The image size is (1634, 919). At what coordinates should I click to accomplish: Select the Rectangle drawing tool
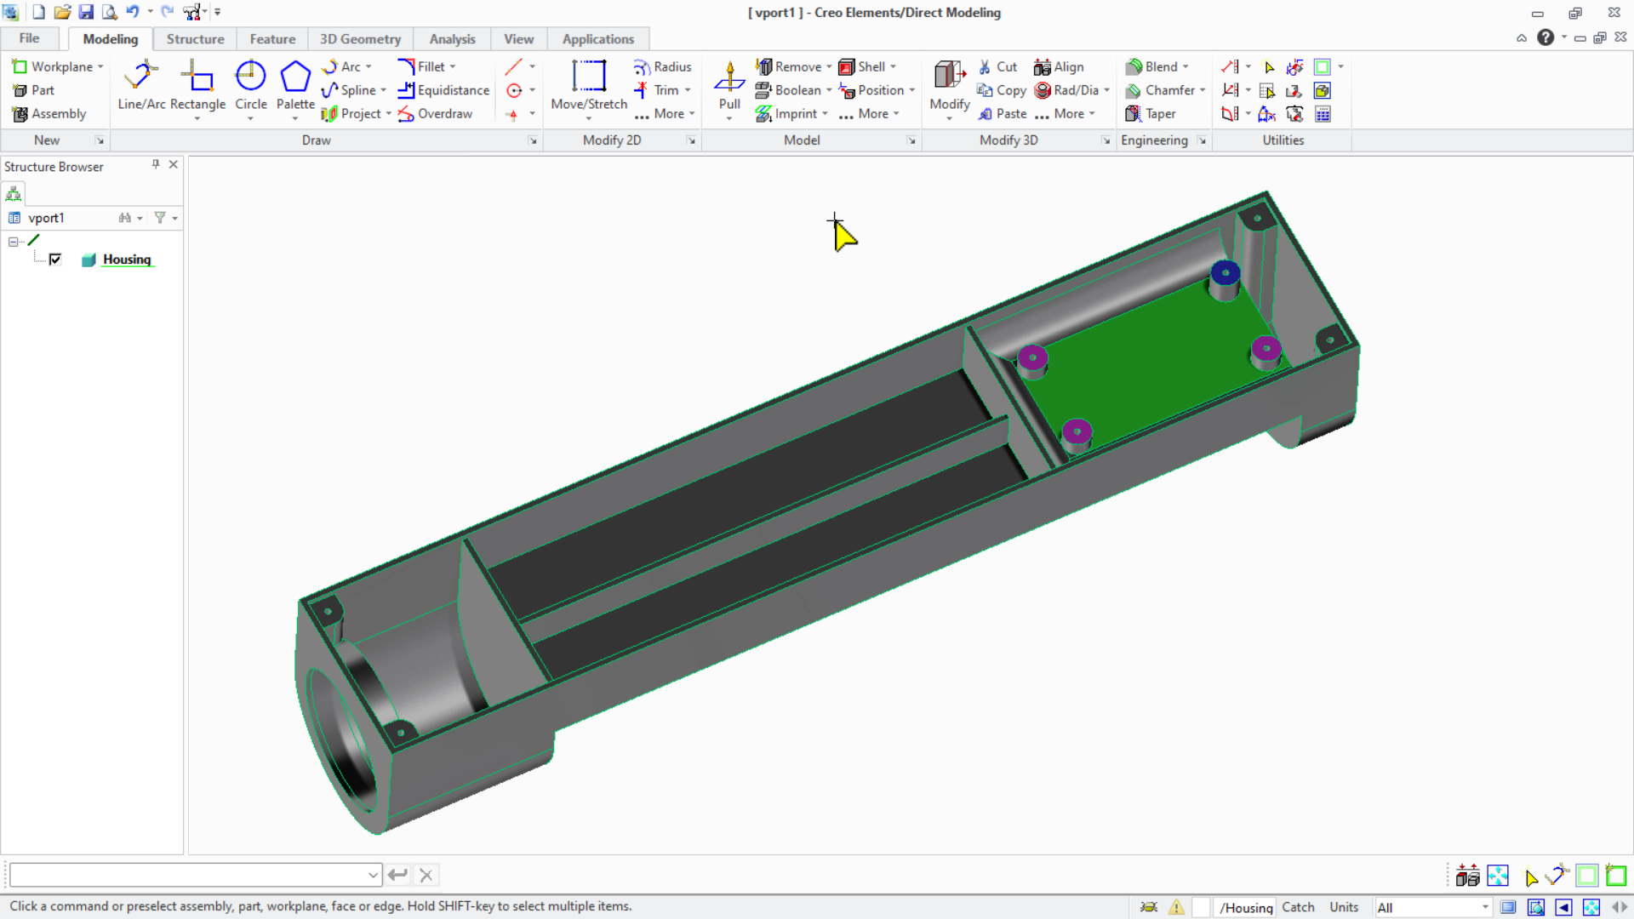pos(197,85)
